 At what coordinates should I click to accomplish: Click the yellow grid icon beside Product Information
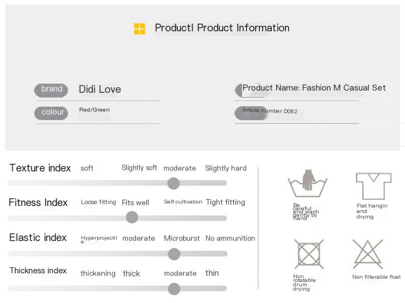tap(139, 29)
